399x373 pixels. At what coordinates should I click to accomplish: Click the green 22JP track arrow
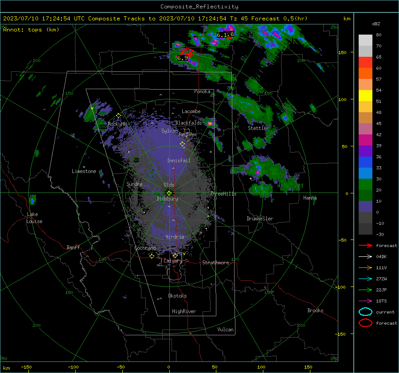pyautogui.click(x=365, y=290)
